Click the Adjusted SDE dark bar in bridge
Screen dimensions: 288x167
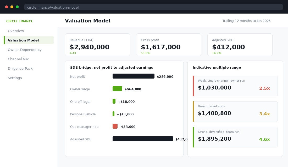click(x=143, y=139)
